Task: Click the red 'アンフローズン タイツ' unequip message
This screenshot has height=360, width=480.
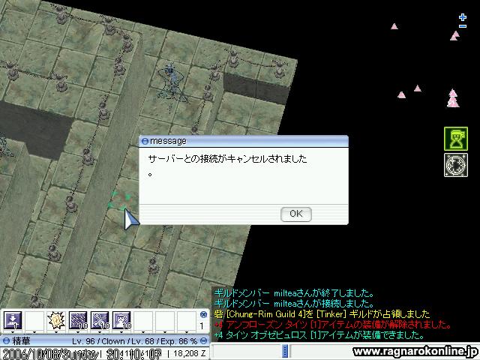Action: [333, 325]
